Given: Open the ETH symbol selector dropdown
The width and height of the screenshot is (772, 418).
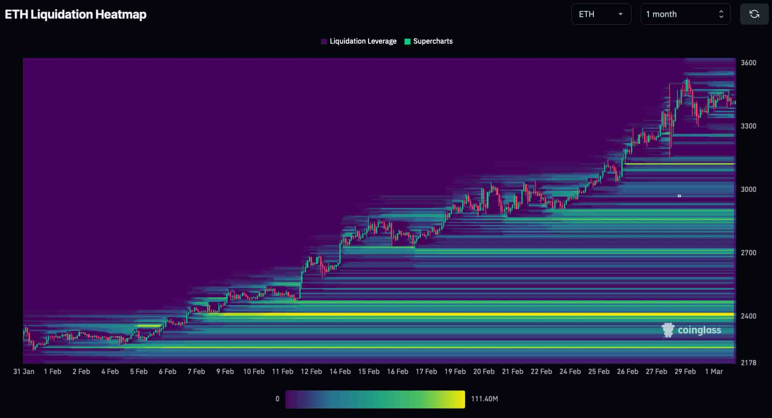Looking at the screenshot, I should [x=601, y=14].
